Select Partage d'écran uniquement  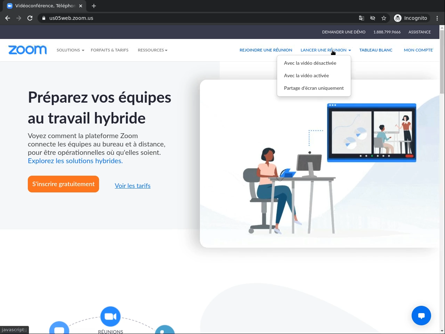pyautogui.click(x=314, y=88)
